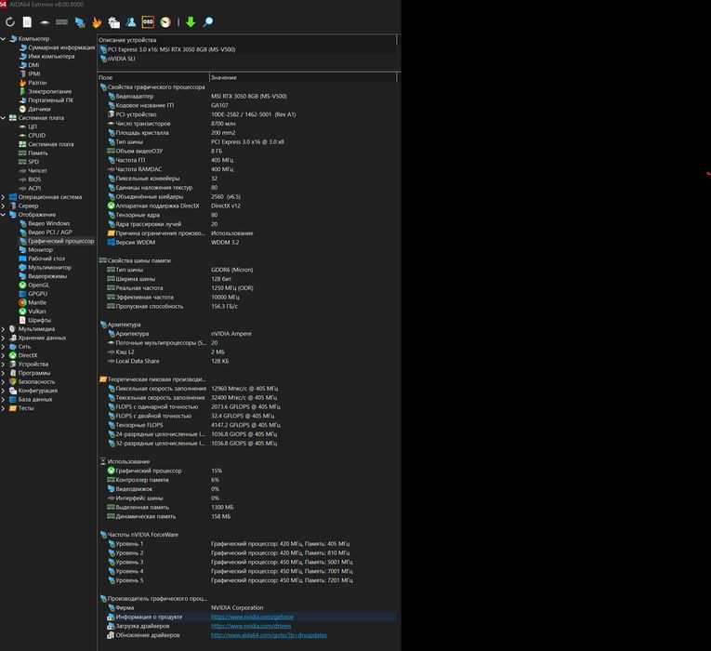Expand the Хранение данных node
This screenshot has width=711, height=651.
(3, 338)
